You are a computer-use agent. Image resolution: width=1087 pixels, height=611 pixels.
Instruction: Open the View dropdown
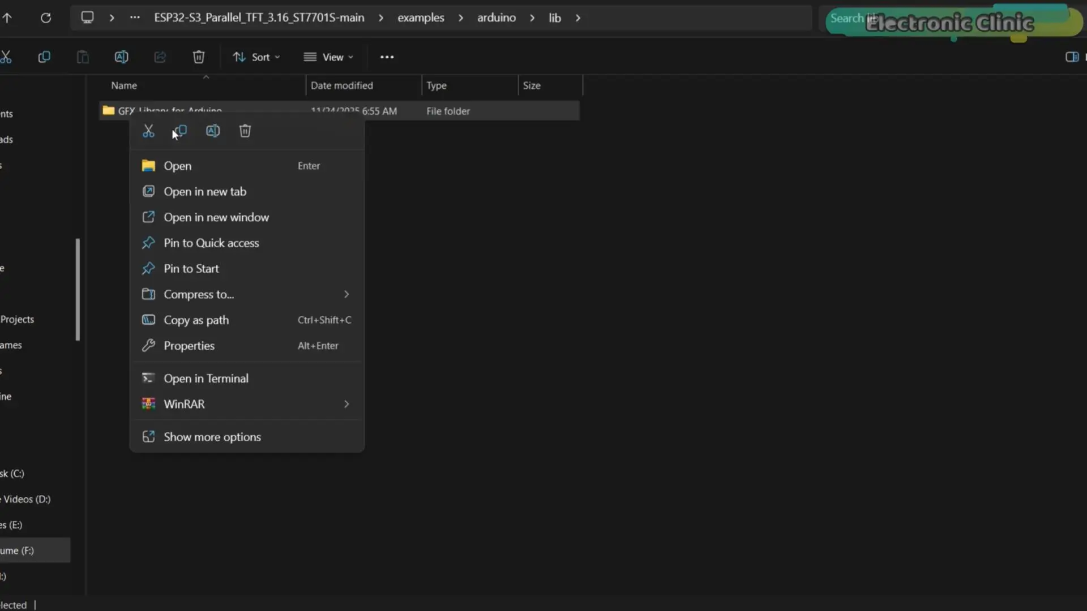click(328, 57)
